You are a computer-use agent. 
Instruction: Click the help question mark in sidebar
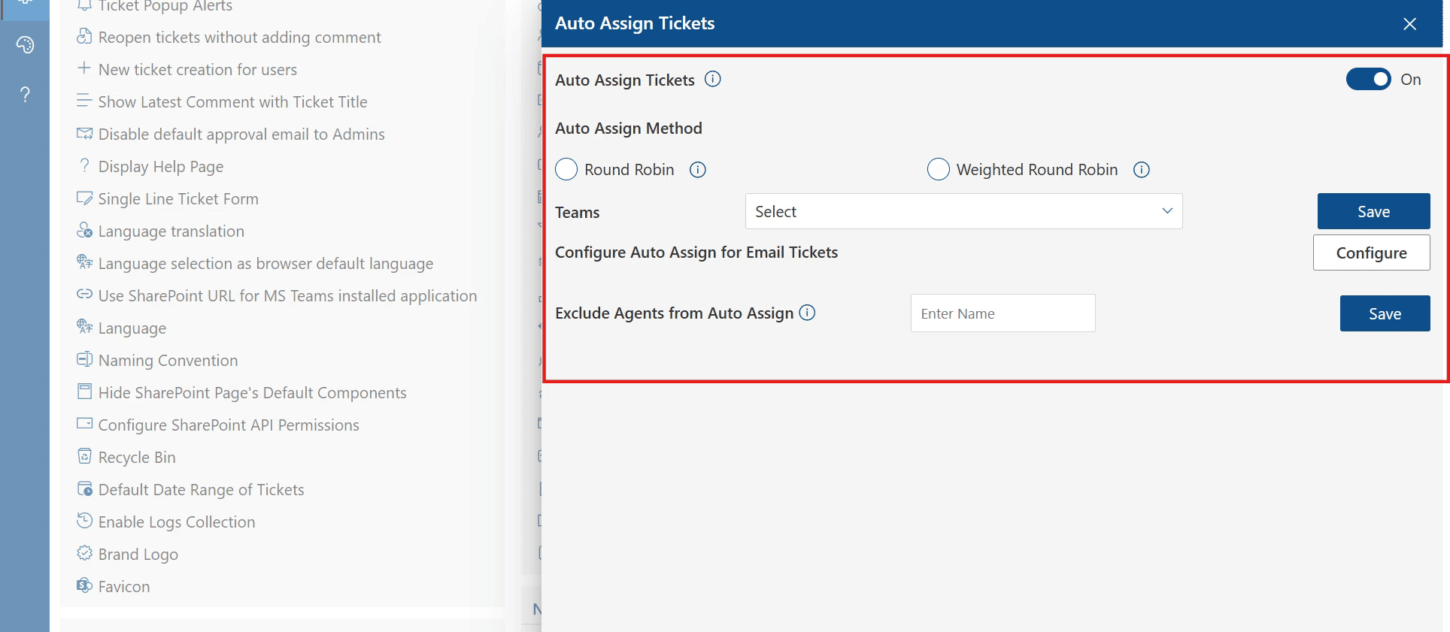pos(25,94)
